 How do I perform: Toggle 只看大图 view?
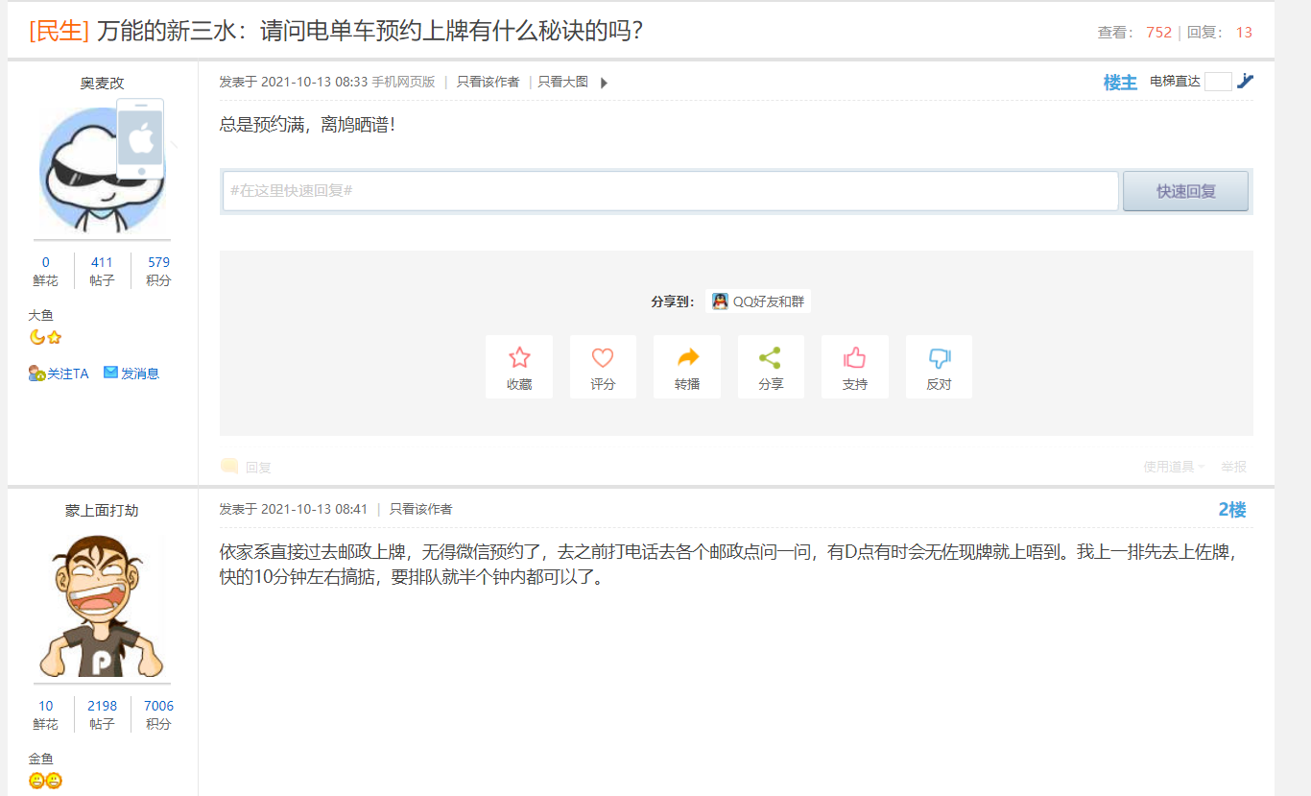[562, 83]
